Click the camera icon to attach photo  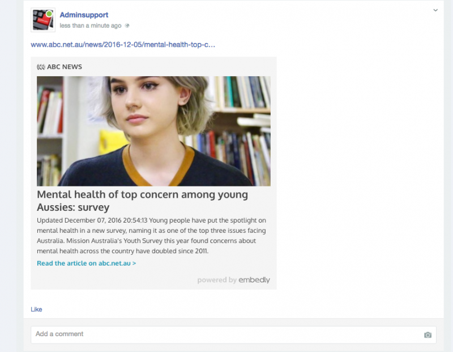428,335
